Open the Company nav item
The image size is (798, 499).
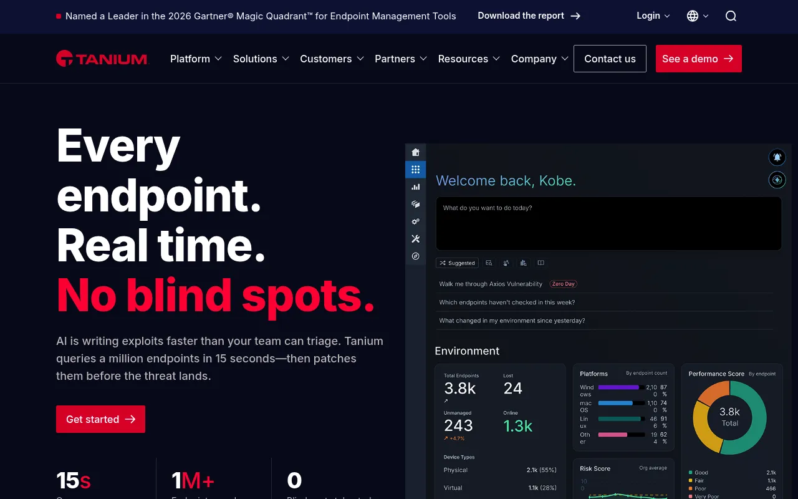click(x=534, y=59)
